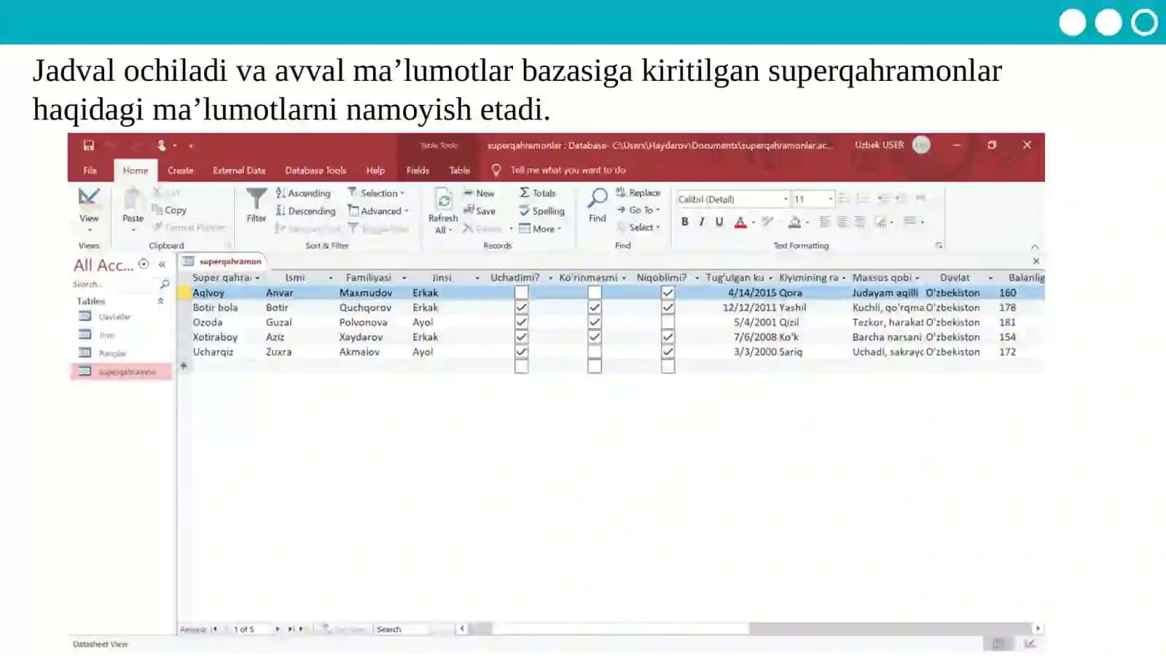Open the superqahramon table in the navigation pane

point(122,372)
